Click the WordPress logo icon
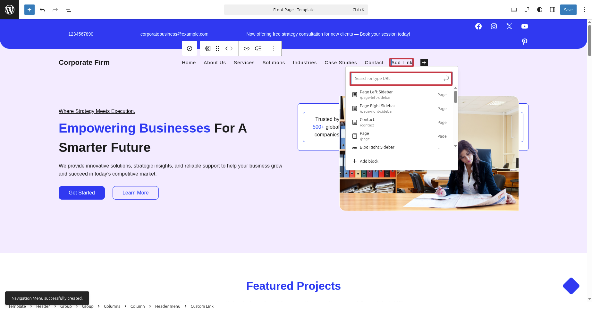The width and height of the screenshot is (592, 310). point(10,10)
